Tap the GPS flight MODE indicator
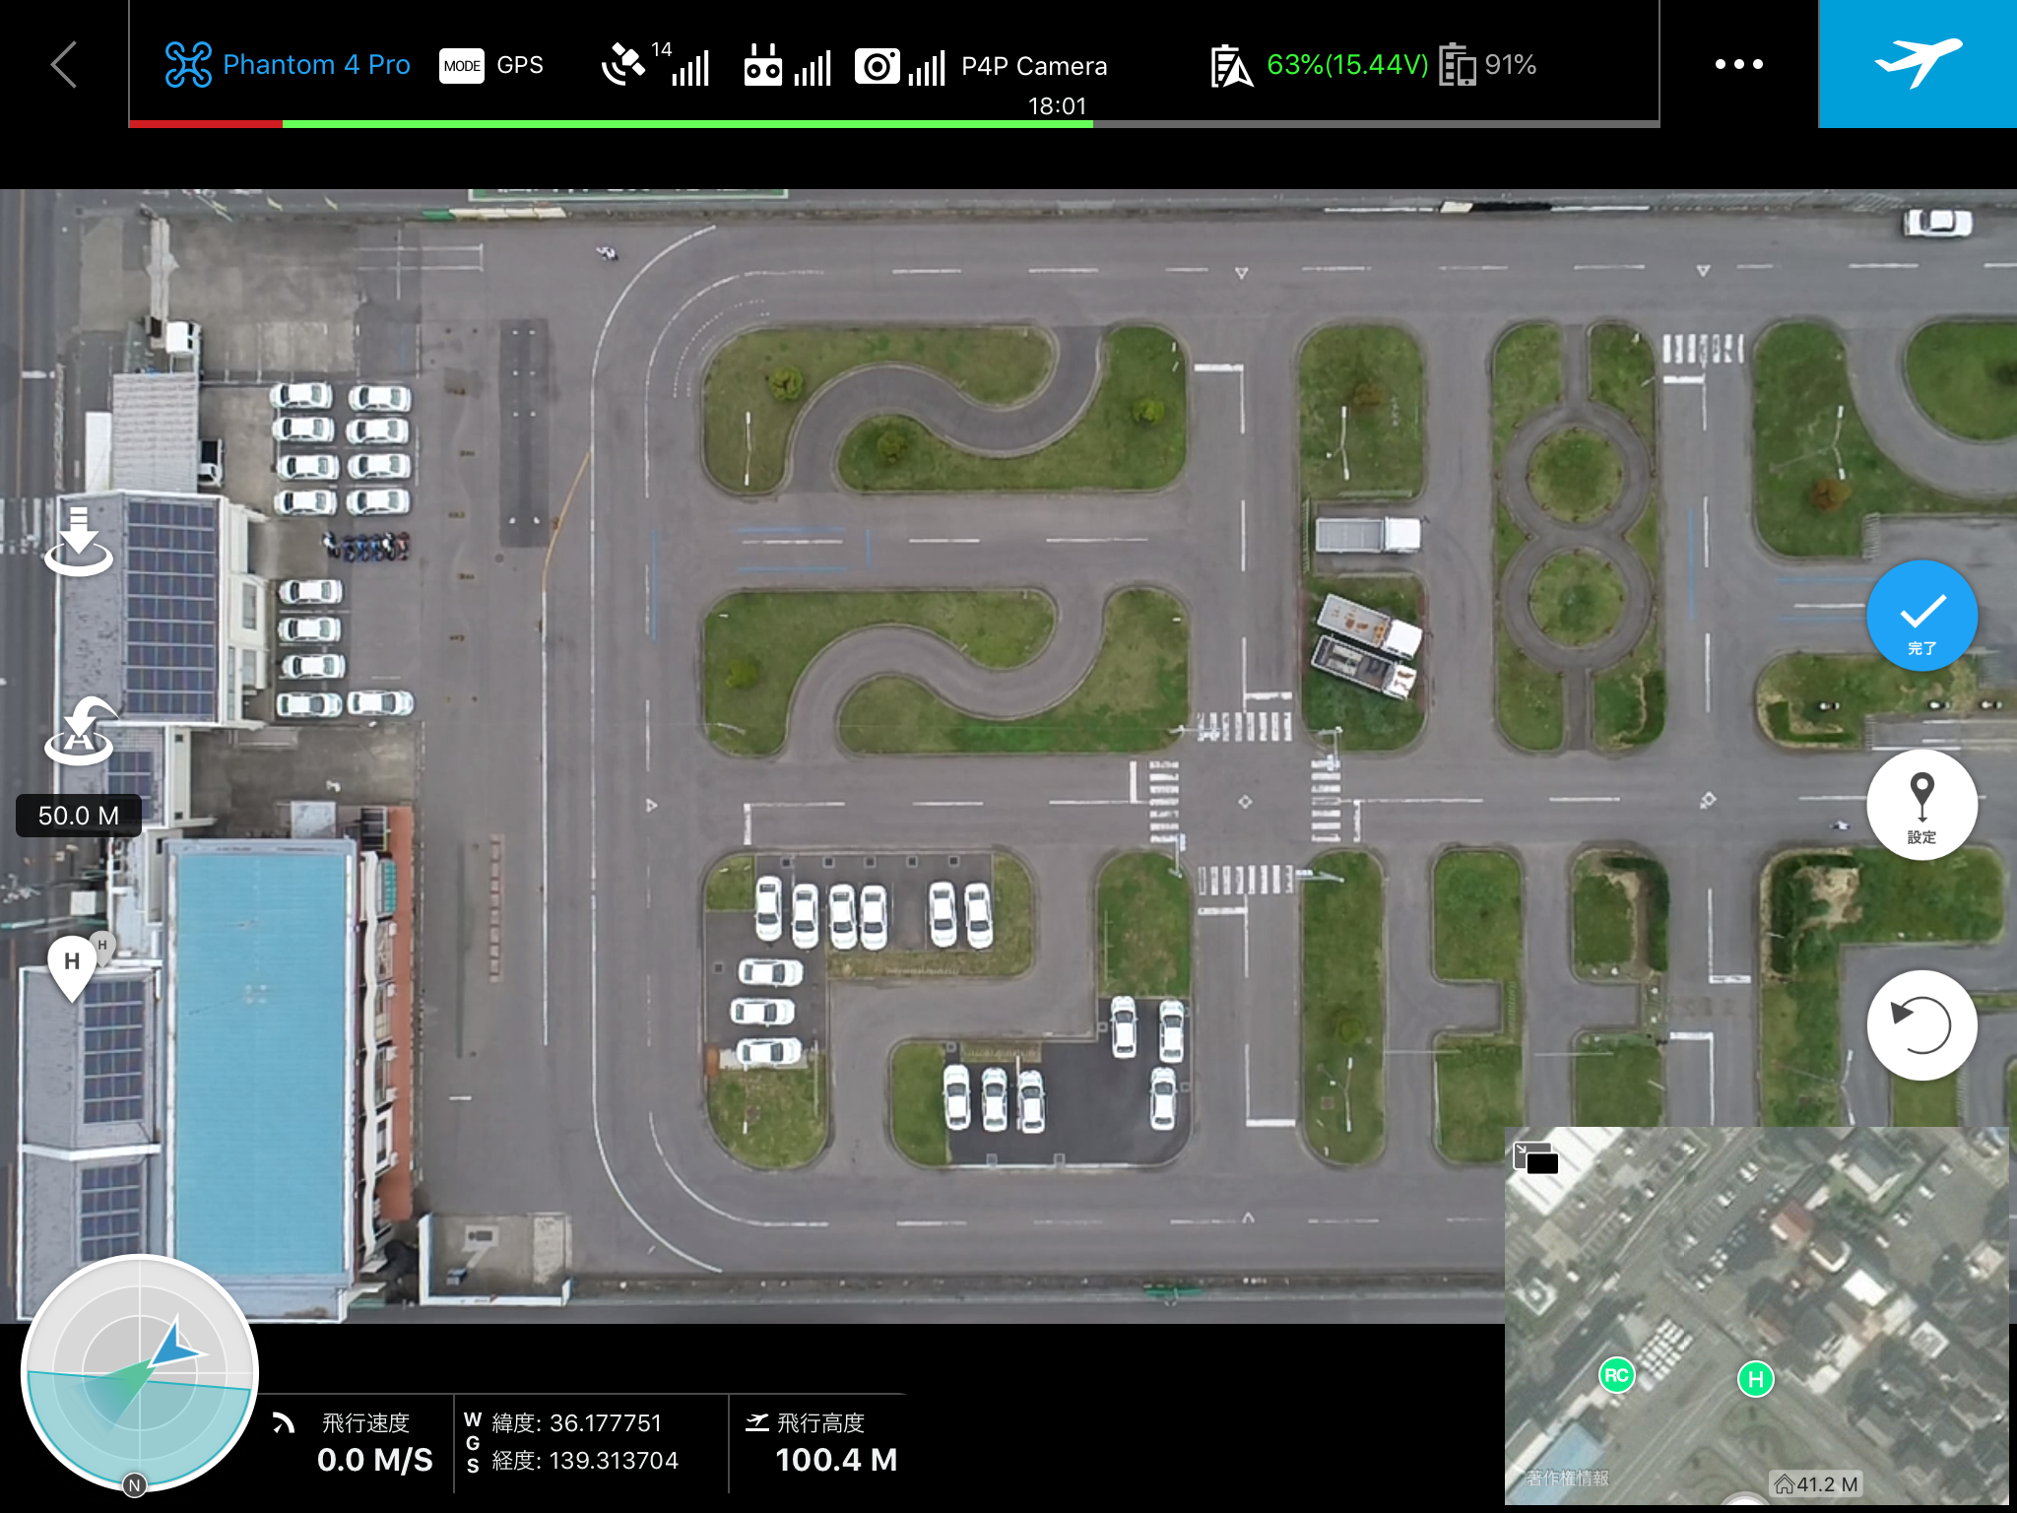The height and width of the screenshot is (1513, 2017). pyautogui.click(x=490, y=65)
